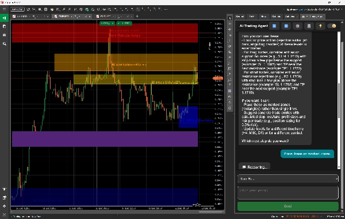Add a new chart tab with plus
Image resolution: width=345 pixels, height=219 pixels.
pyautogui.click(x=137, y=16)
